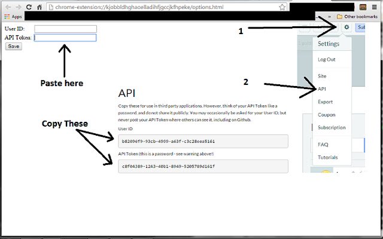
Task: Bookmark this page with the star icon
Action: click(x=282, y=7)
